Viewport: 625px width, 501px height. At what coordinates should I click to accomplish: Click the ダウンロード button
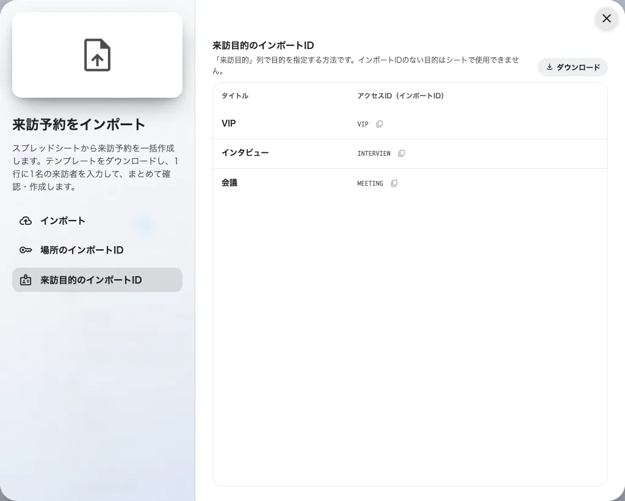(x=573, y=67)
